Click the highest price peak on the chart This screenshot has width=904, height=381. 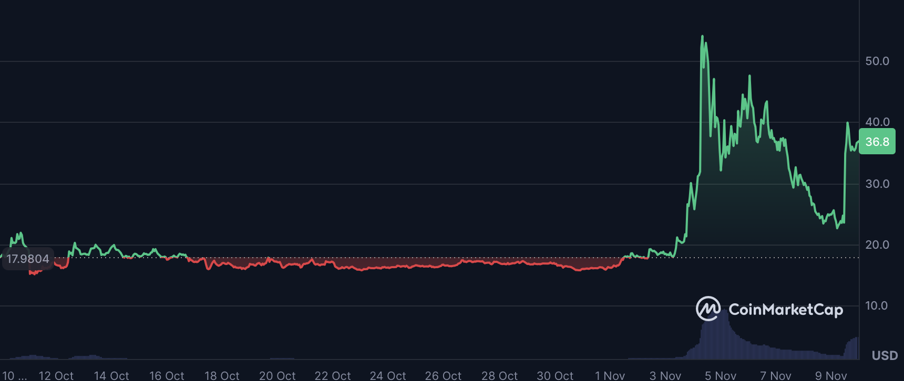702,37
